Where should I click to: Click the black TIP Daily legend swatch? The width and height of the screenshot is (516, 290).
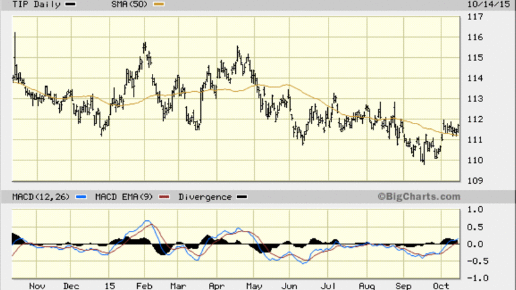point(71,4)
